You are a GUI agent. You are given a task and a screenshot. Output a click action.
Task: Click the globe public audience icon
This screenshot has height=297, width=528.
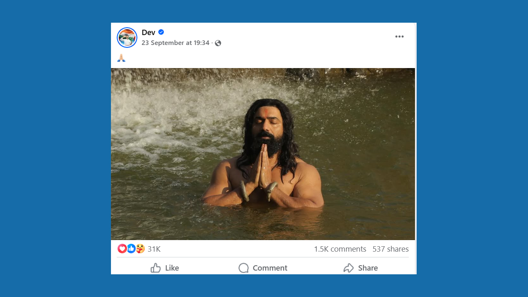coord(218,43)
